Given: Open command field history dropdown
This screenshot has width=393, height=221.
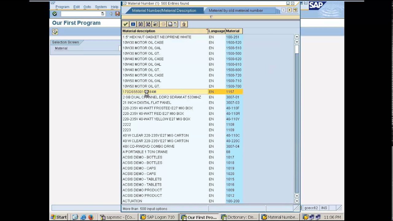Looking at the screenshot, I should click(x=103, y=14).
